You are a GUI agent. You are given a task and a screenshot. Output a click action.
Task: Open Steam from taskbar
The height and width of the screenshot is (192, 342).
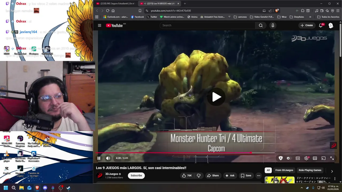pos(68,188)
